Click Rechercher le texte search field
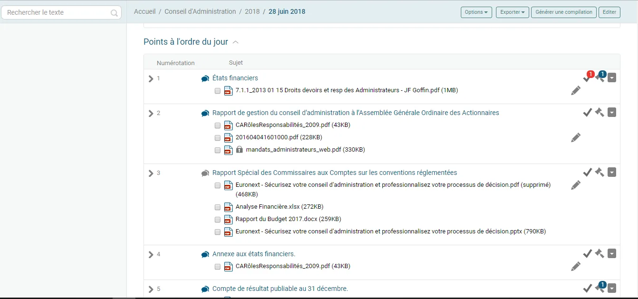This screenshot has width=638, height=299. (61, 13)
